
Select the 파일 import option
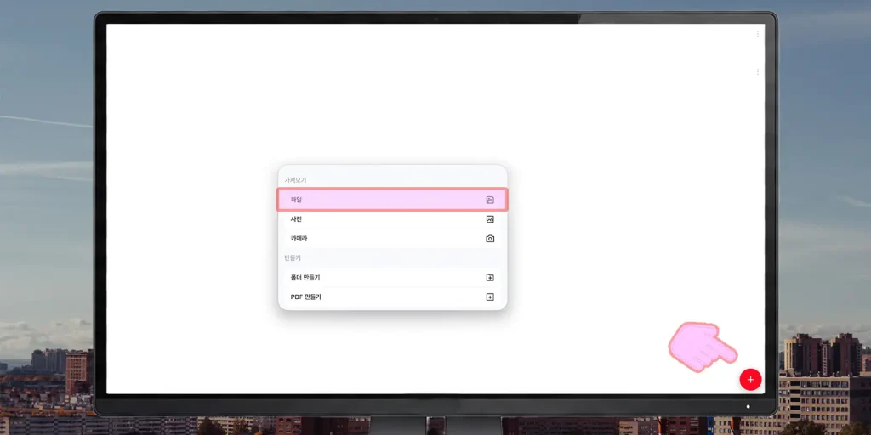tap(392, 200)
